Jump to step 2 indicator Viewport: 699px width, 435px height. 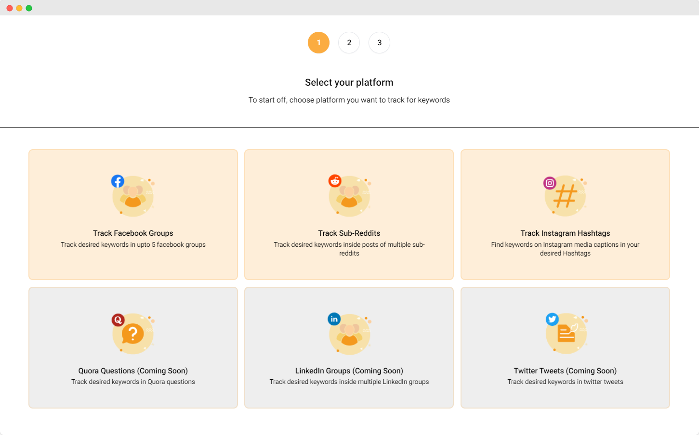(349, 43)
